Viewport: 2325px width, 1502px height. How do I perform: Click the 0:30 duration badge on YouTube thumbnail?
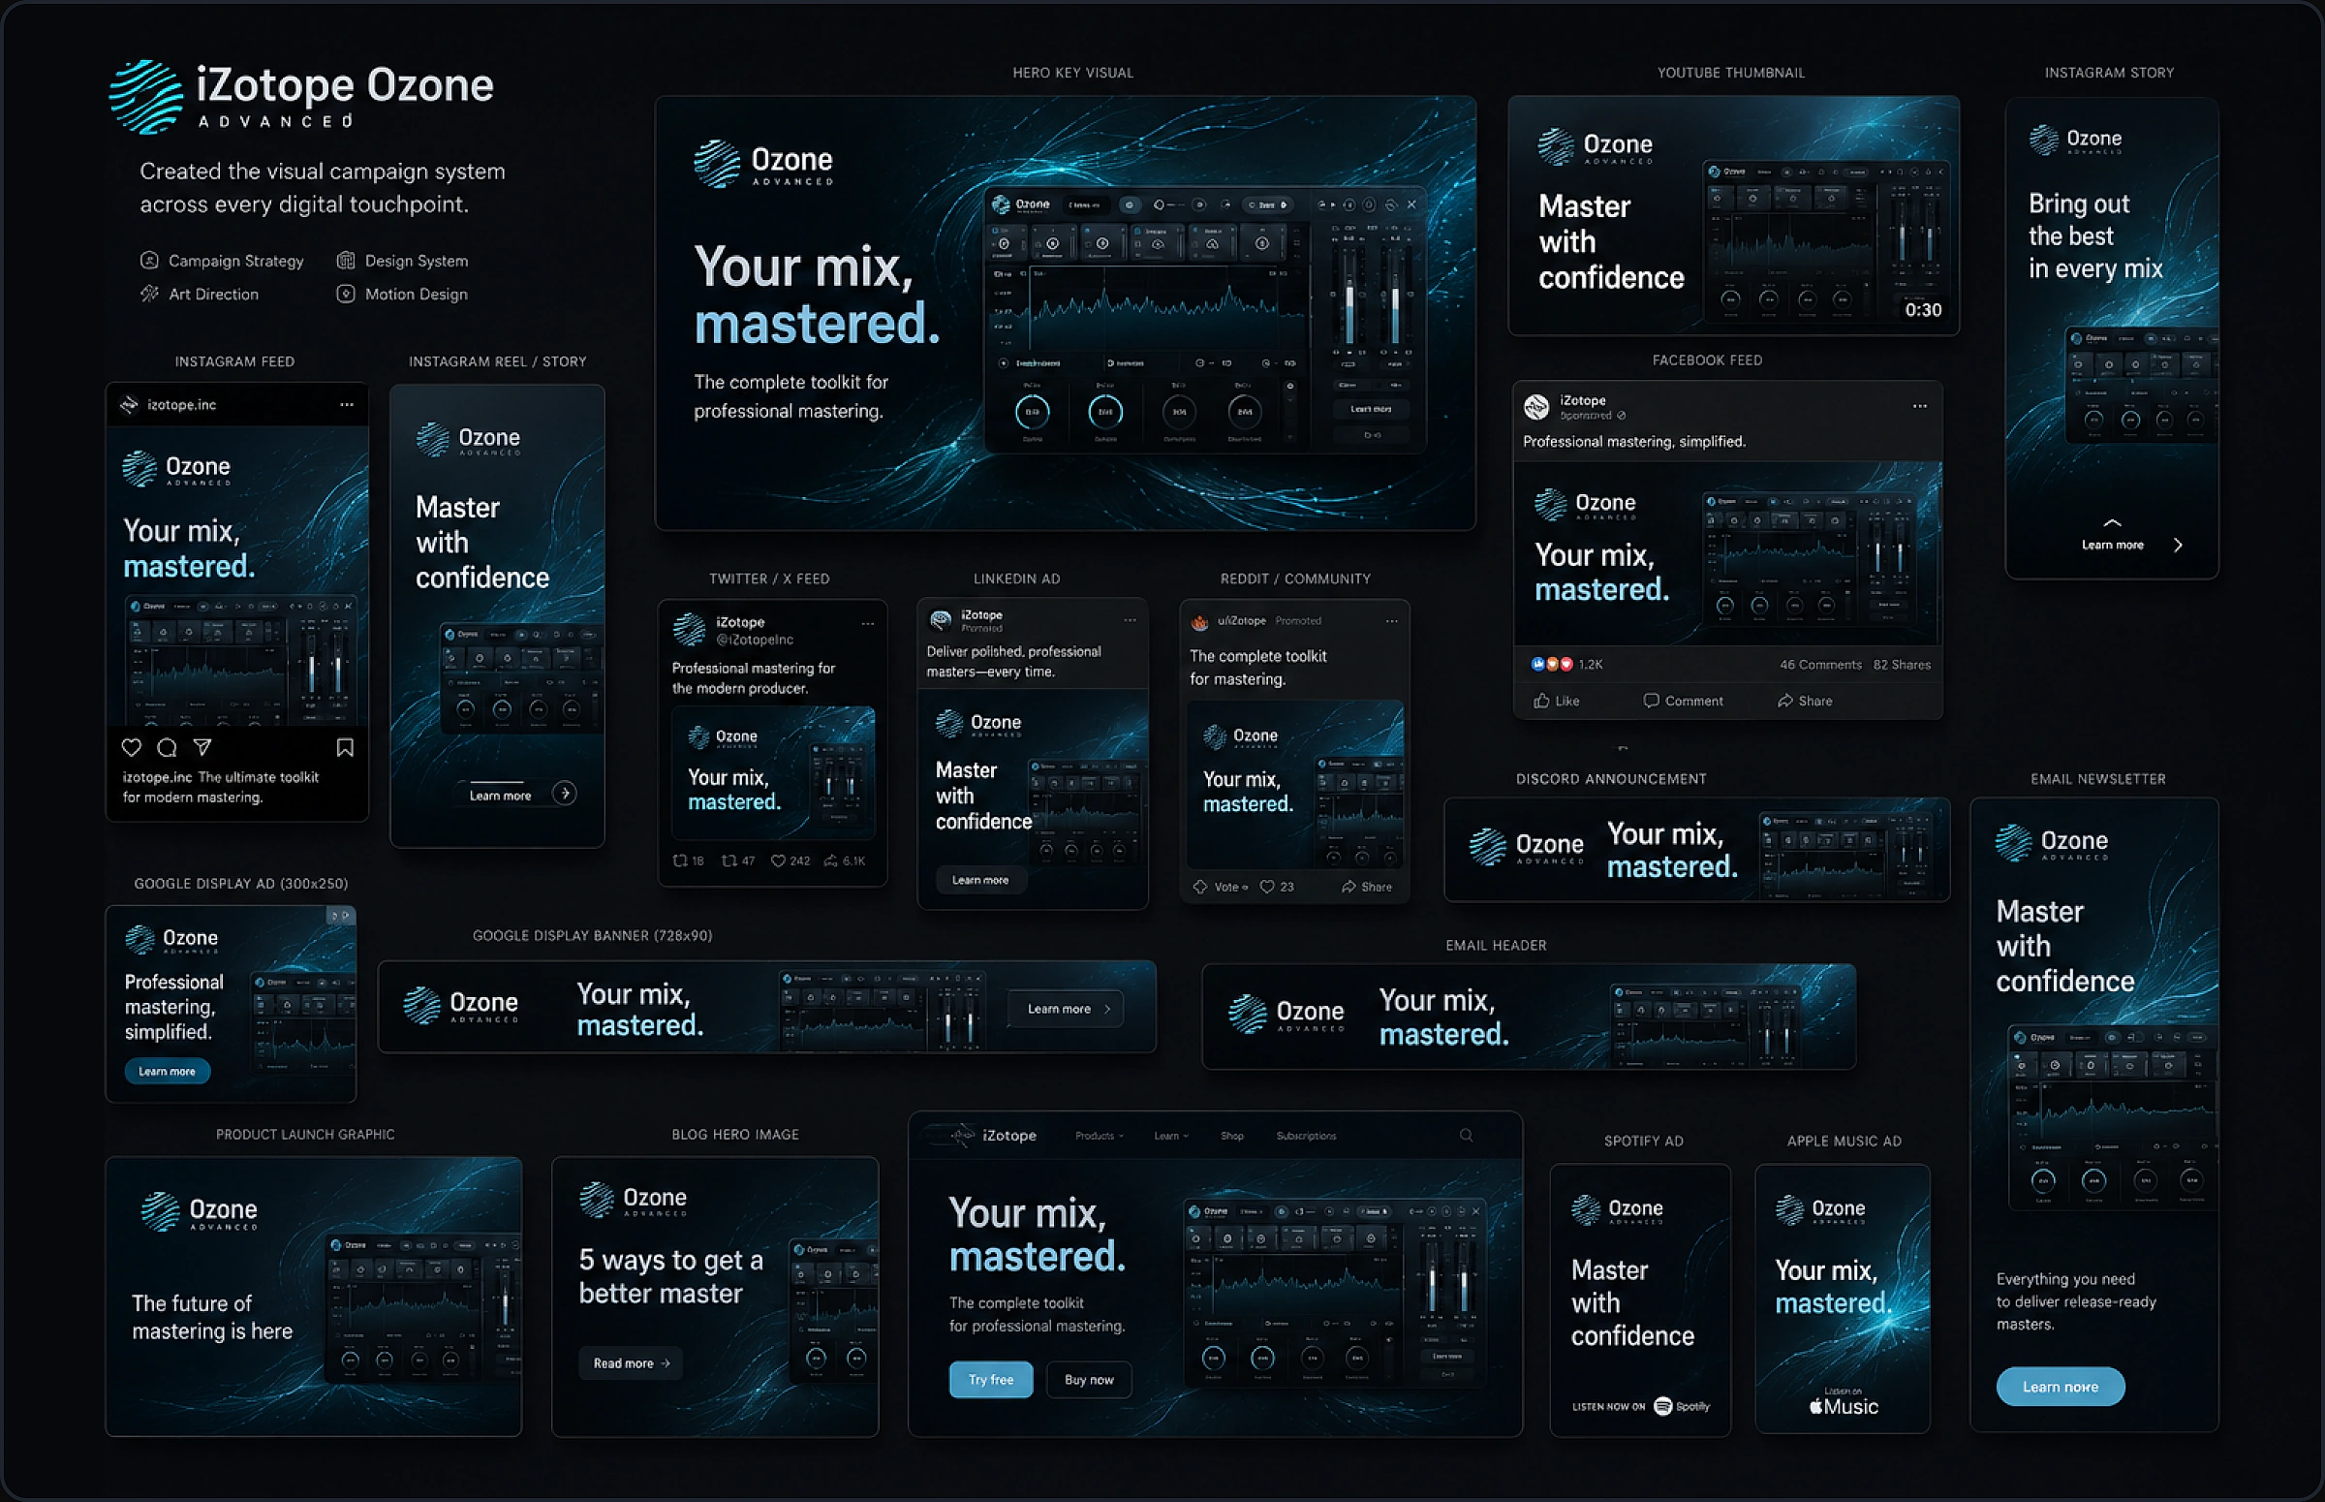[x=1922, y=310]
